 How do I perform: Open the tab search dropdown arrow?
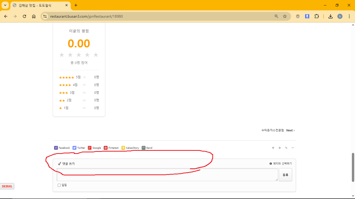pyautogui.click(x=5, y=5)
